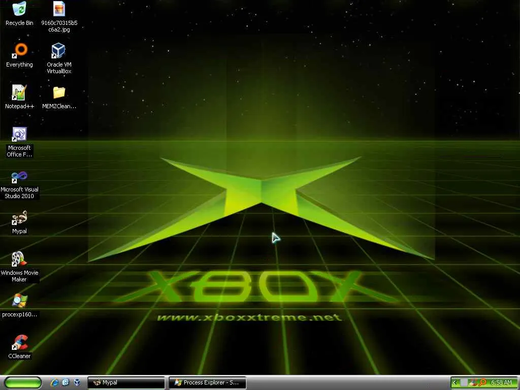520x390 pixels.
Task: Expand hidden system tray icons arrow
Action: 454,383
